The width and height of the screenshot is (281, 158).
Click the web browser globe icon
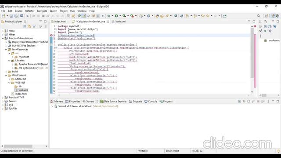point(176,16)
